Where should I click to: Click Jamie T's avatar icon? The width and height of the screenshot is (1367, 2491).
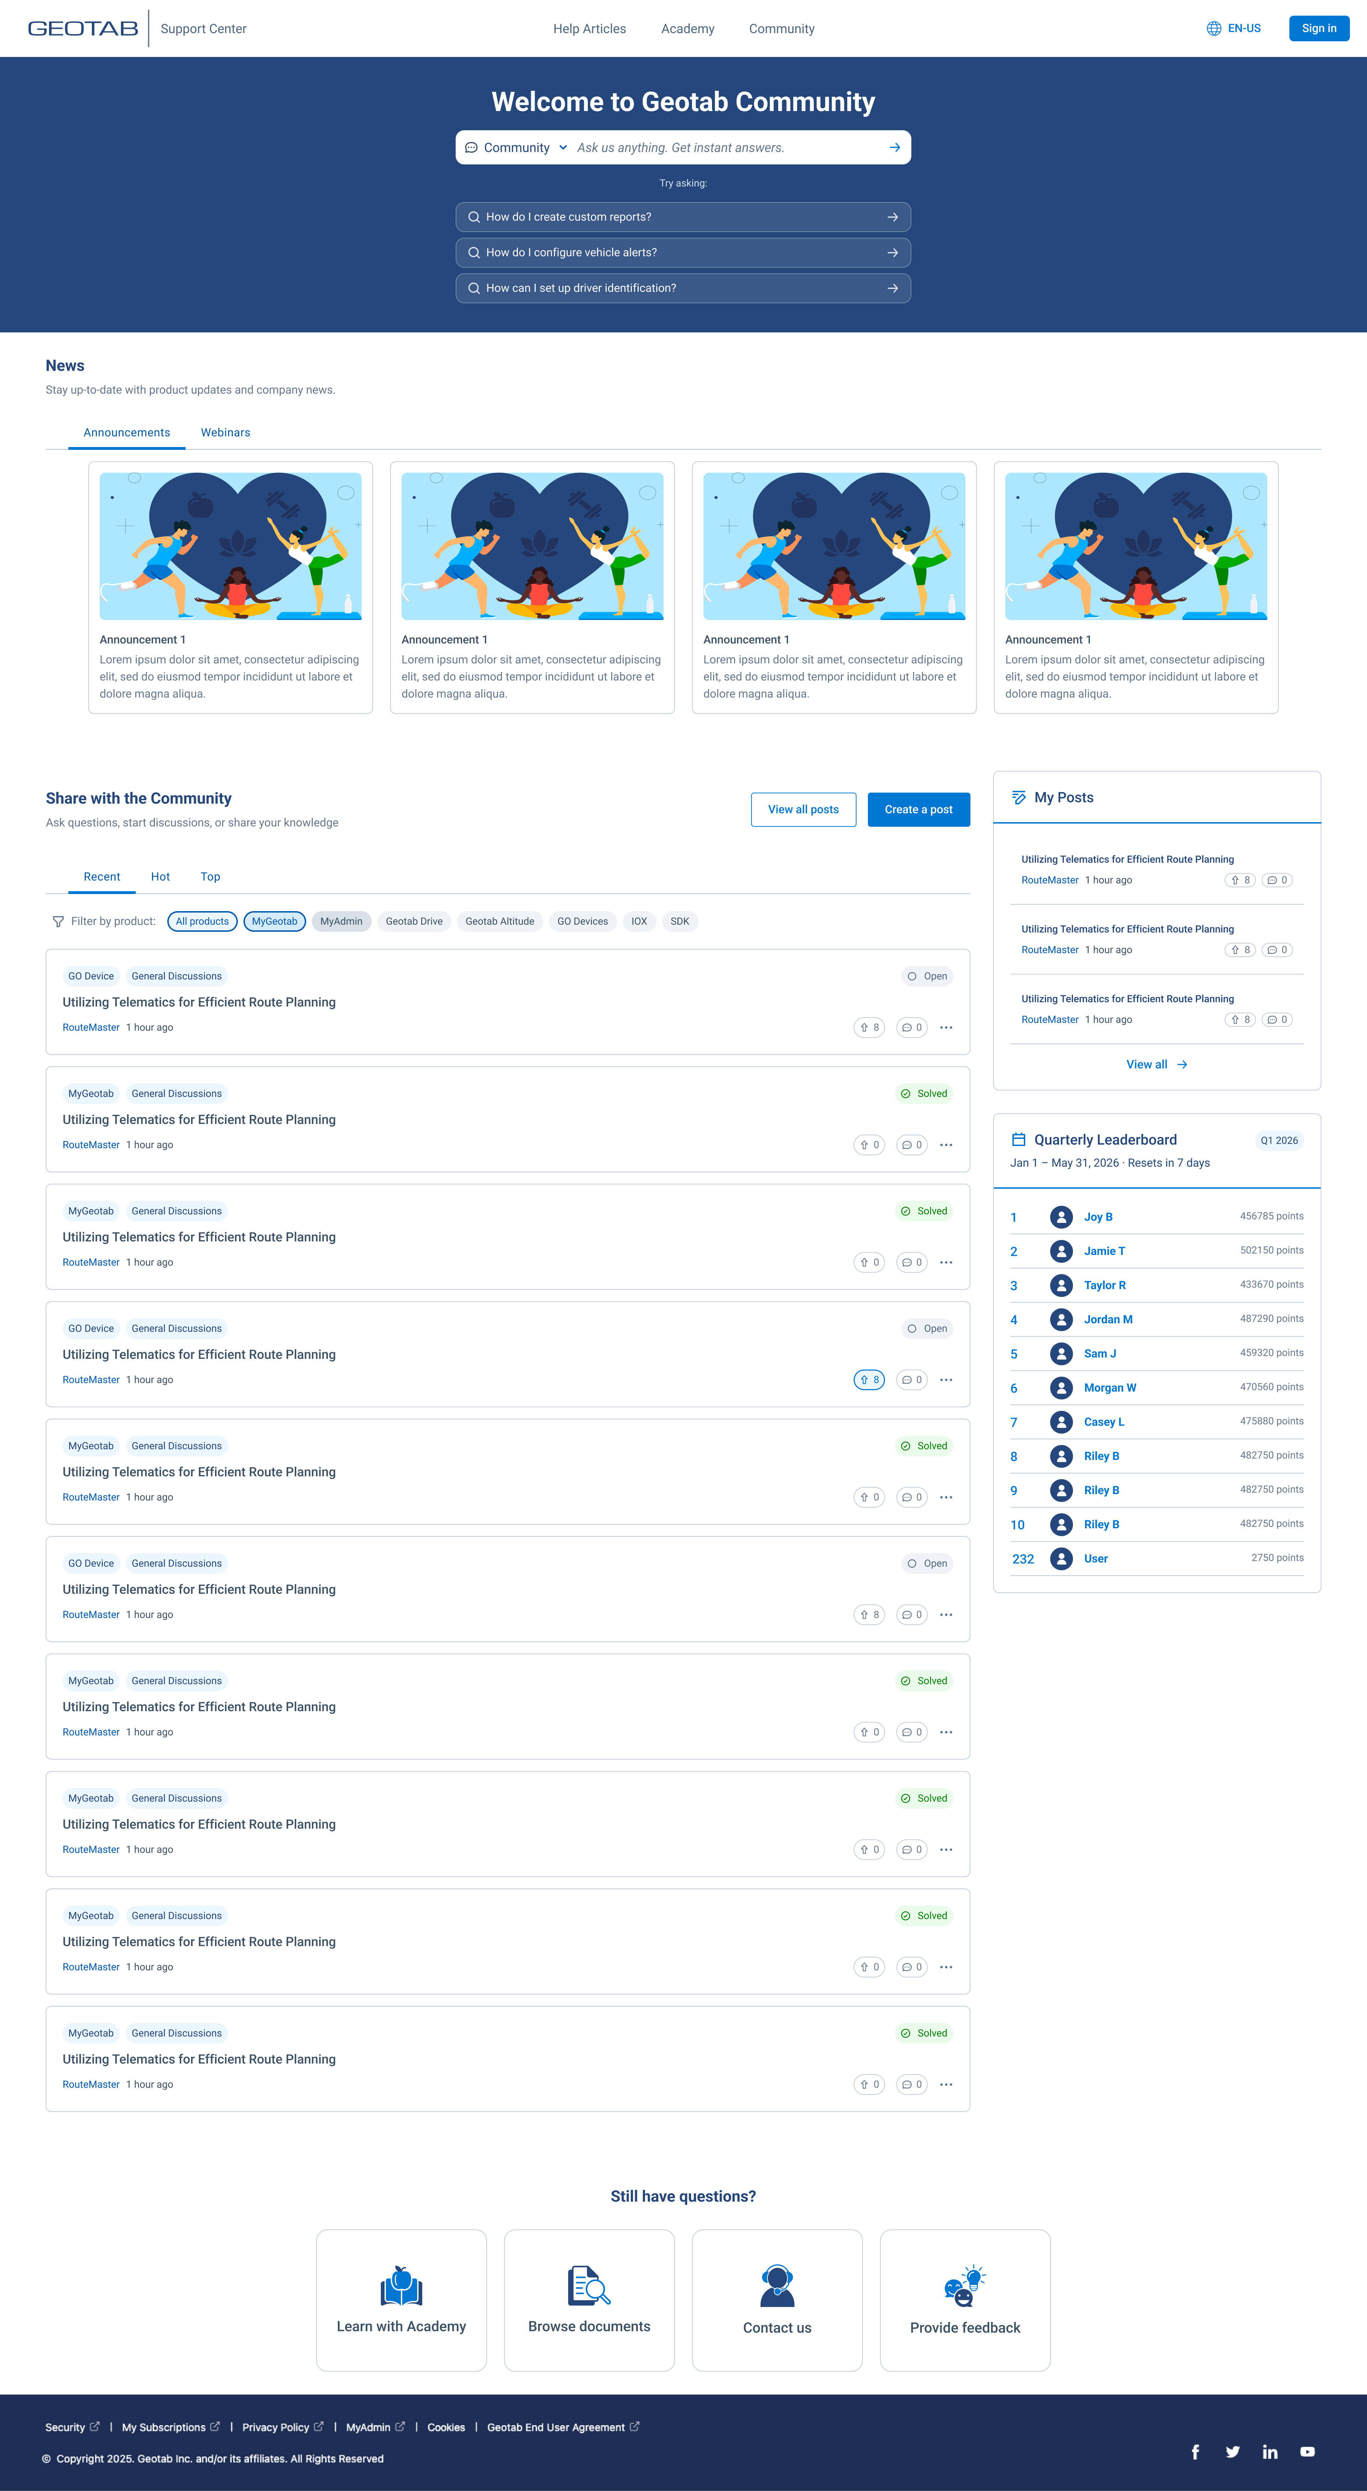click(x=1061, y=1251)
